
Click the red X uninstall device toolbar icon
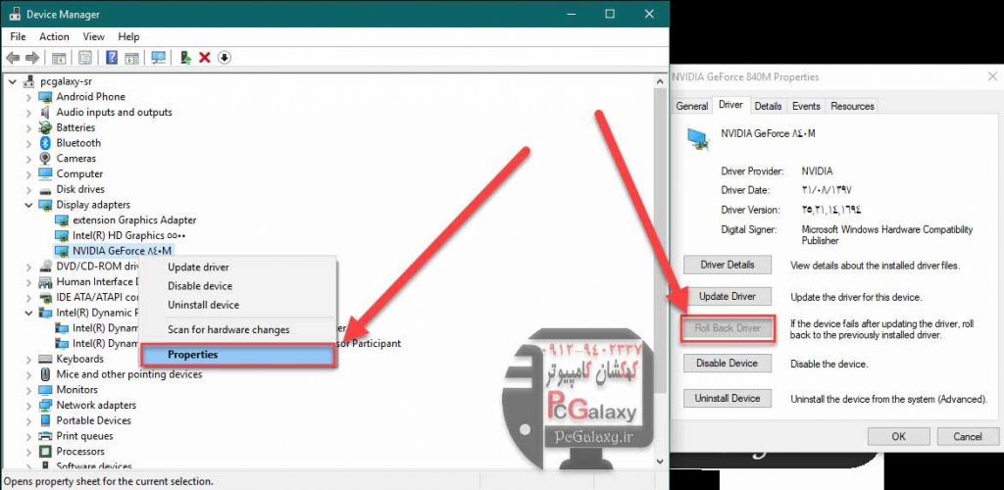point(204,58)
